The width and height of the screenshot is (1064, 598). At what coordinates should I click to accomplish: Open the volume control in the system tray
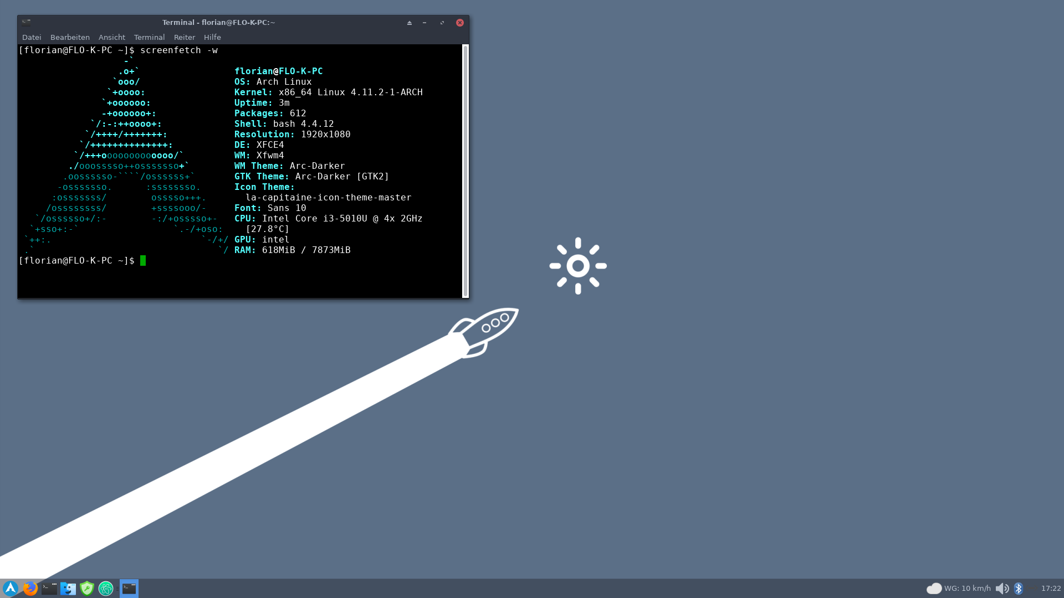click(1002, 588)
